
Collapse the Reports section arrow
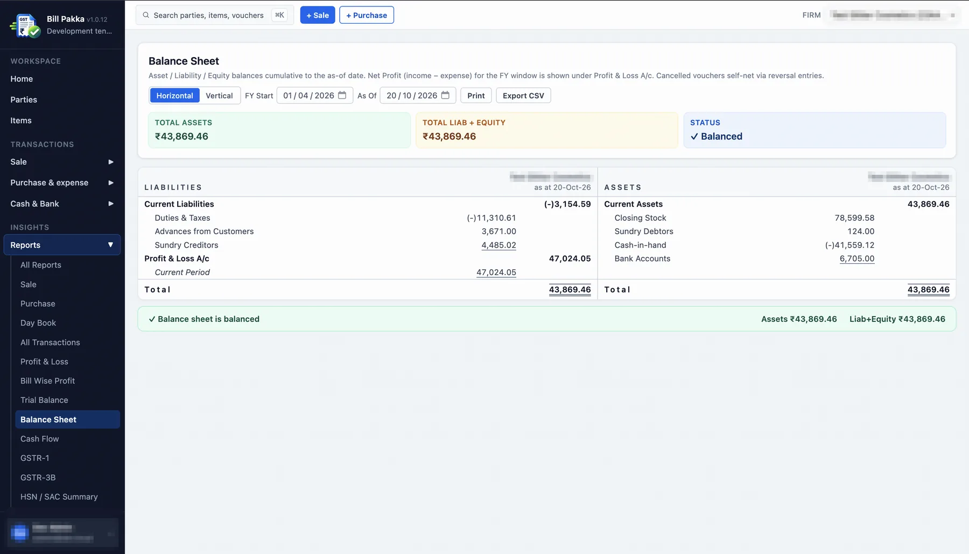pyautogui.click(x=110, y=244)
